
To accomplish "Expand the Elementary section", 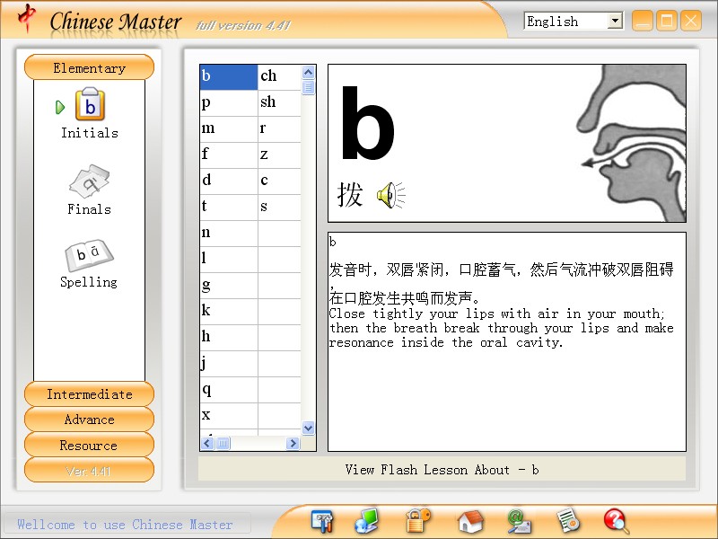I will point(89,68).
